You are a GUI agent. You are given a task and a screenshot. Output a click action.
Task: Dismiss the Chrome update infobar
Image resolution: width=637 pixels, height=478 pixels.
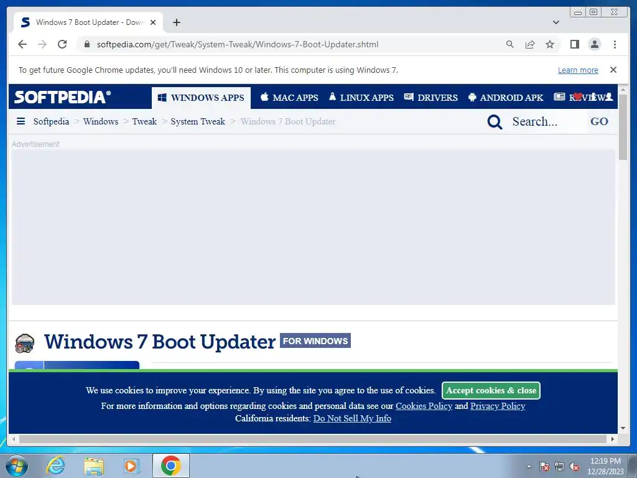tap(613, 70)
